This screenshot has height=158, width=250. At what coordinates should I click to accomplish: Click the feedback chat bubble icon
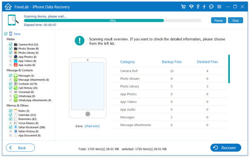[x=211, y=7]
